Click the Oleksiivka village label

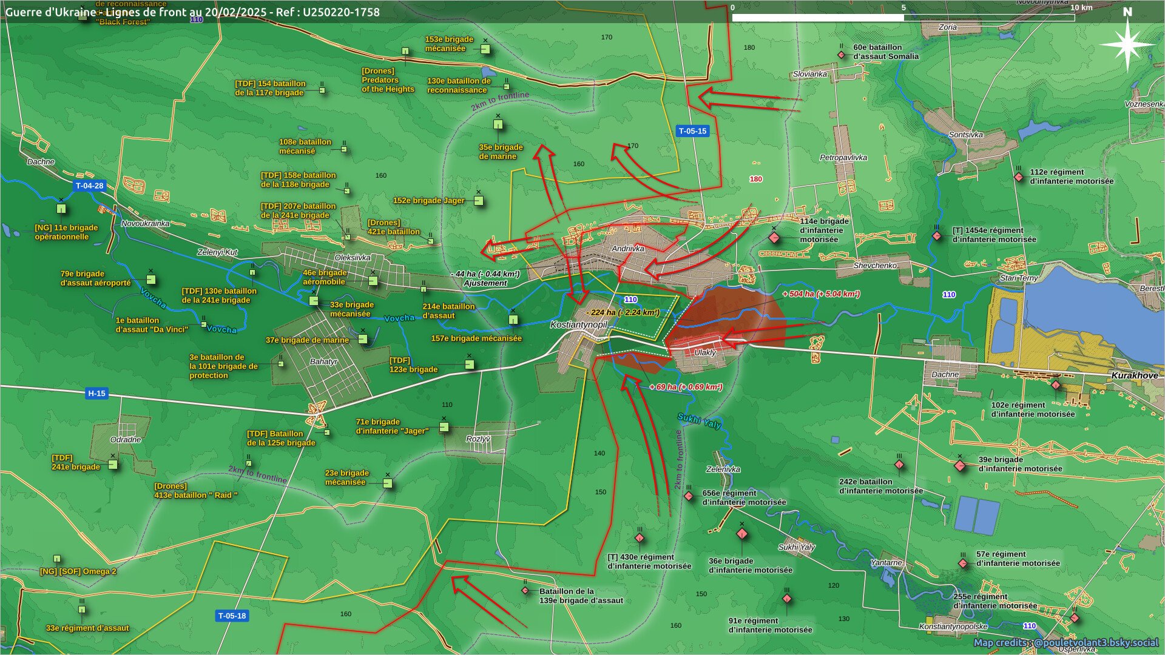(353, 258)
